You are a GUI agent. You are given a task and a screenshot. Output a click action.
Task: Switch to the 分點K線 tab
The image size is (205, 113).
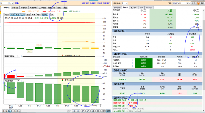[x=15, y=8]
